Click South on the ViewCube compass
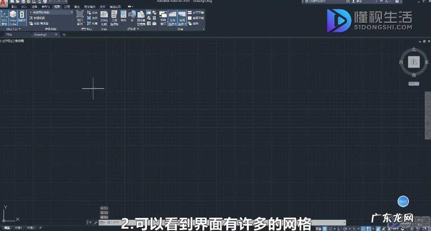The image size is (431, 231). (413, 75)
